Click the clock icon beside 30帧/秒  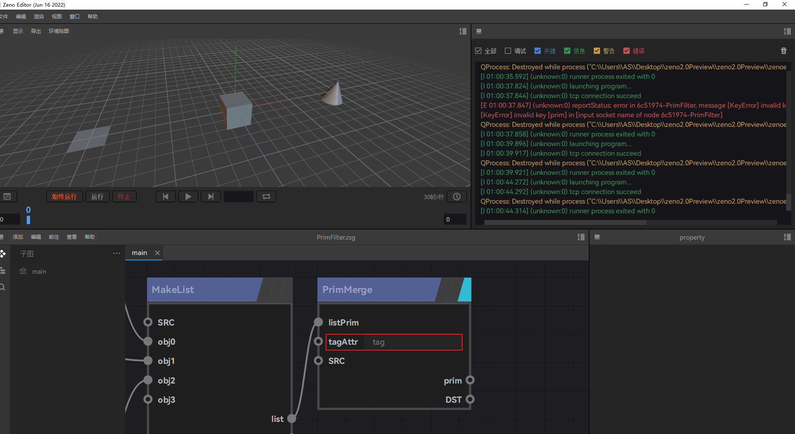457,197
